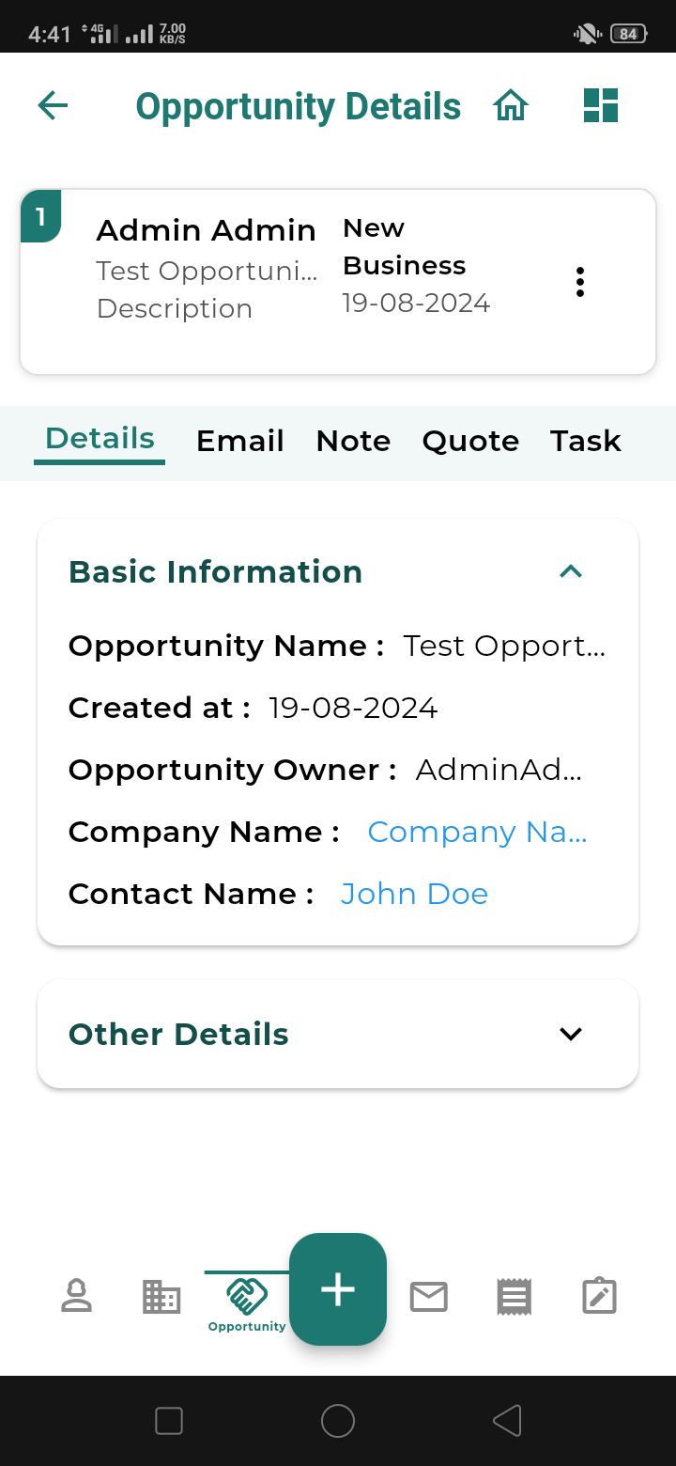Open the dashboard grid icon
676x1466 pixels.
click(601, 105)
